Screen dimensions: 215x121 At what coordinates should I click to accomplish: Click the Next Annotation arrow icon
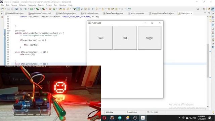(97, 9)
